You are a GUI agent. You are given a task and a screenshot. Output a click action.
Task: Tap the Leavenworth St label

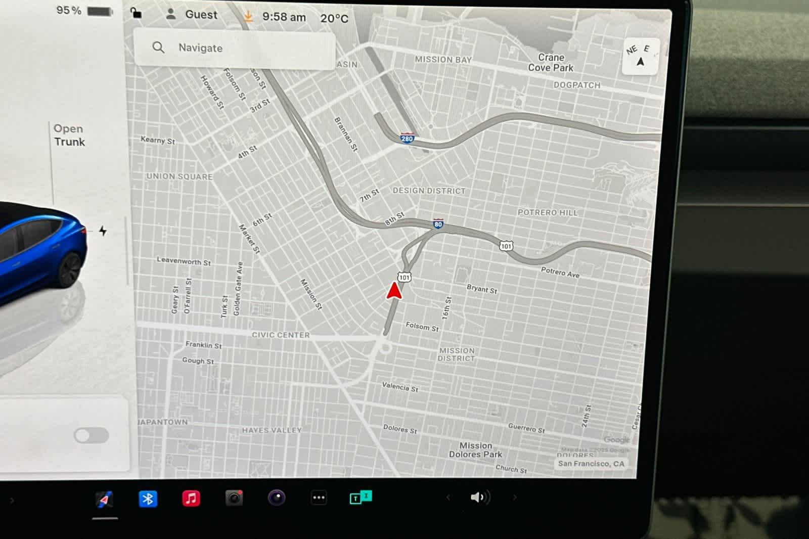tap(184, 261)
